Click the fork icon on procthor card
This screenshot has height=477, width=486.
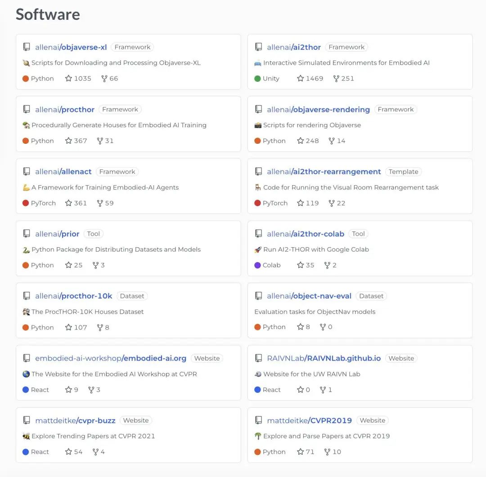[100, 141]
